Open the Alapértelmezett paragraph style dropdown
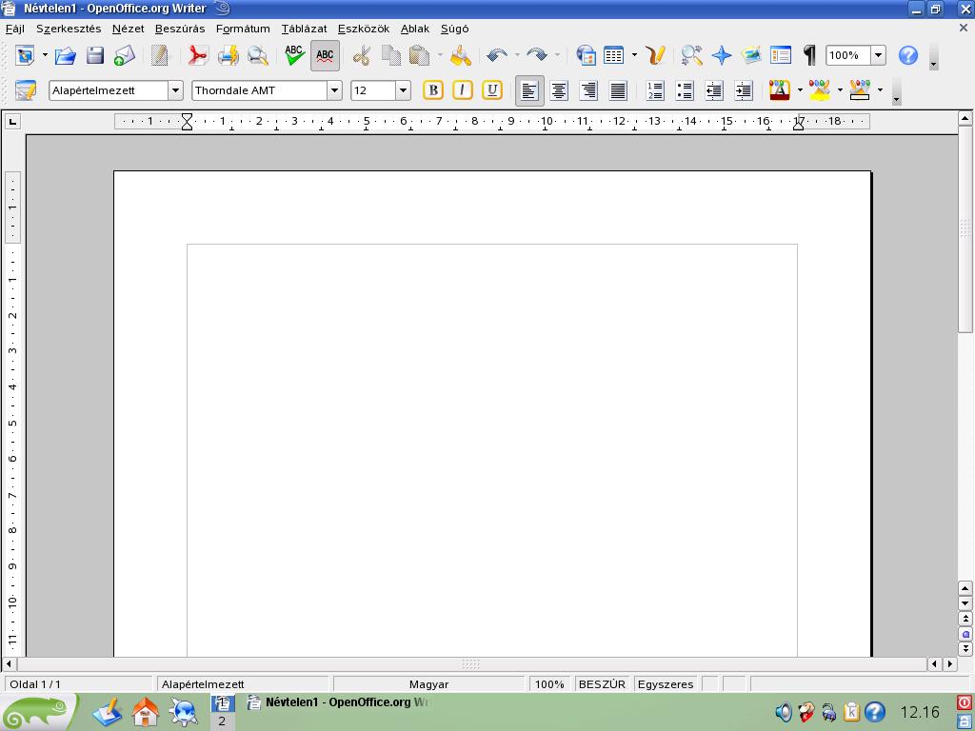This screenshot has height=731, width=975. tap(175, 90)
